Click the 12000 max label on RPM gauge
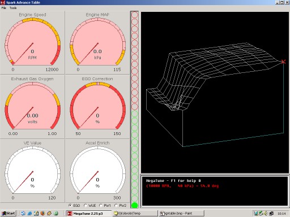This screenshot has width=290, height=217. click(52, 70)
